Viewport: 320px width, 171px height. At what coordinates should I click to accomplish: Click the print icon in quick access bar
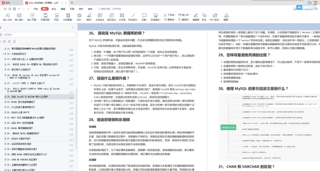(x=14, y=9)
